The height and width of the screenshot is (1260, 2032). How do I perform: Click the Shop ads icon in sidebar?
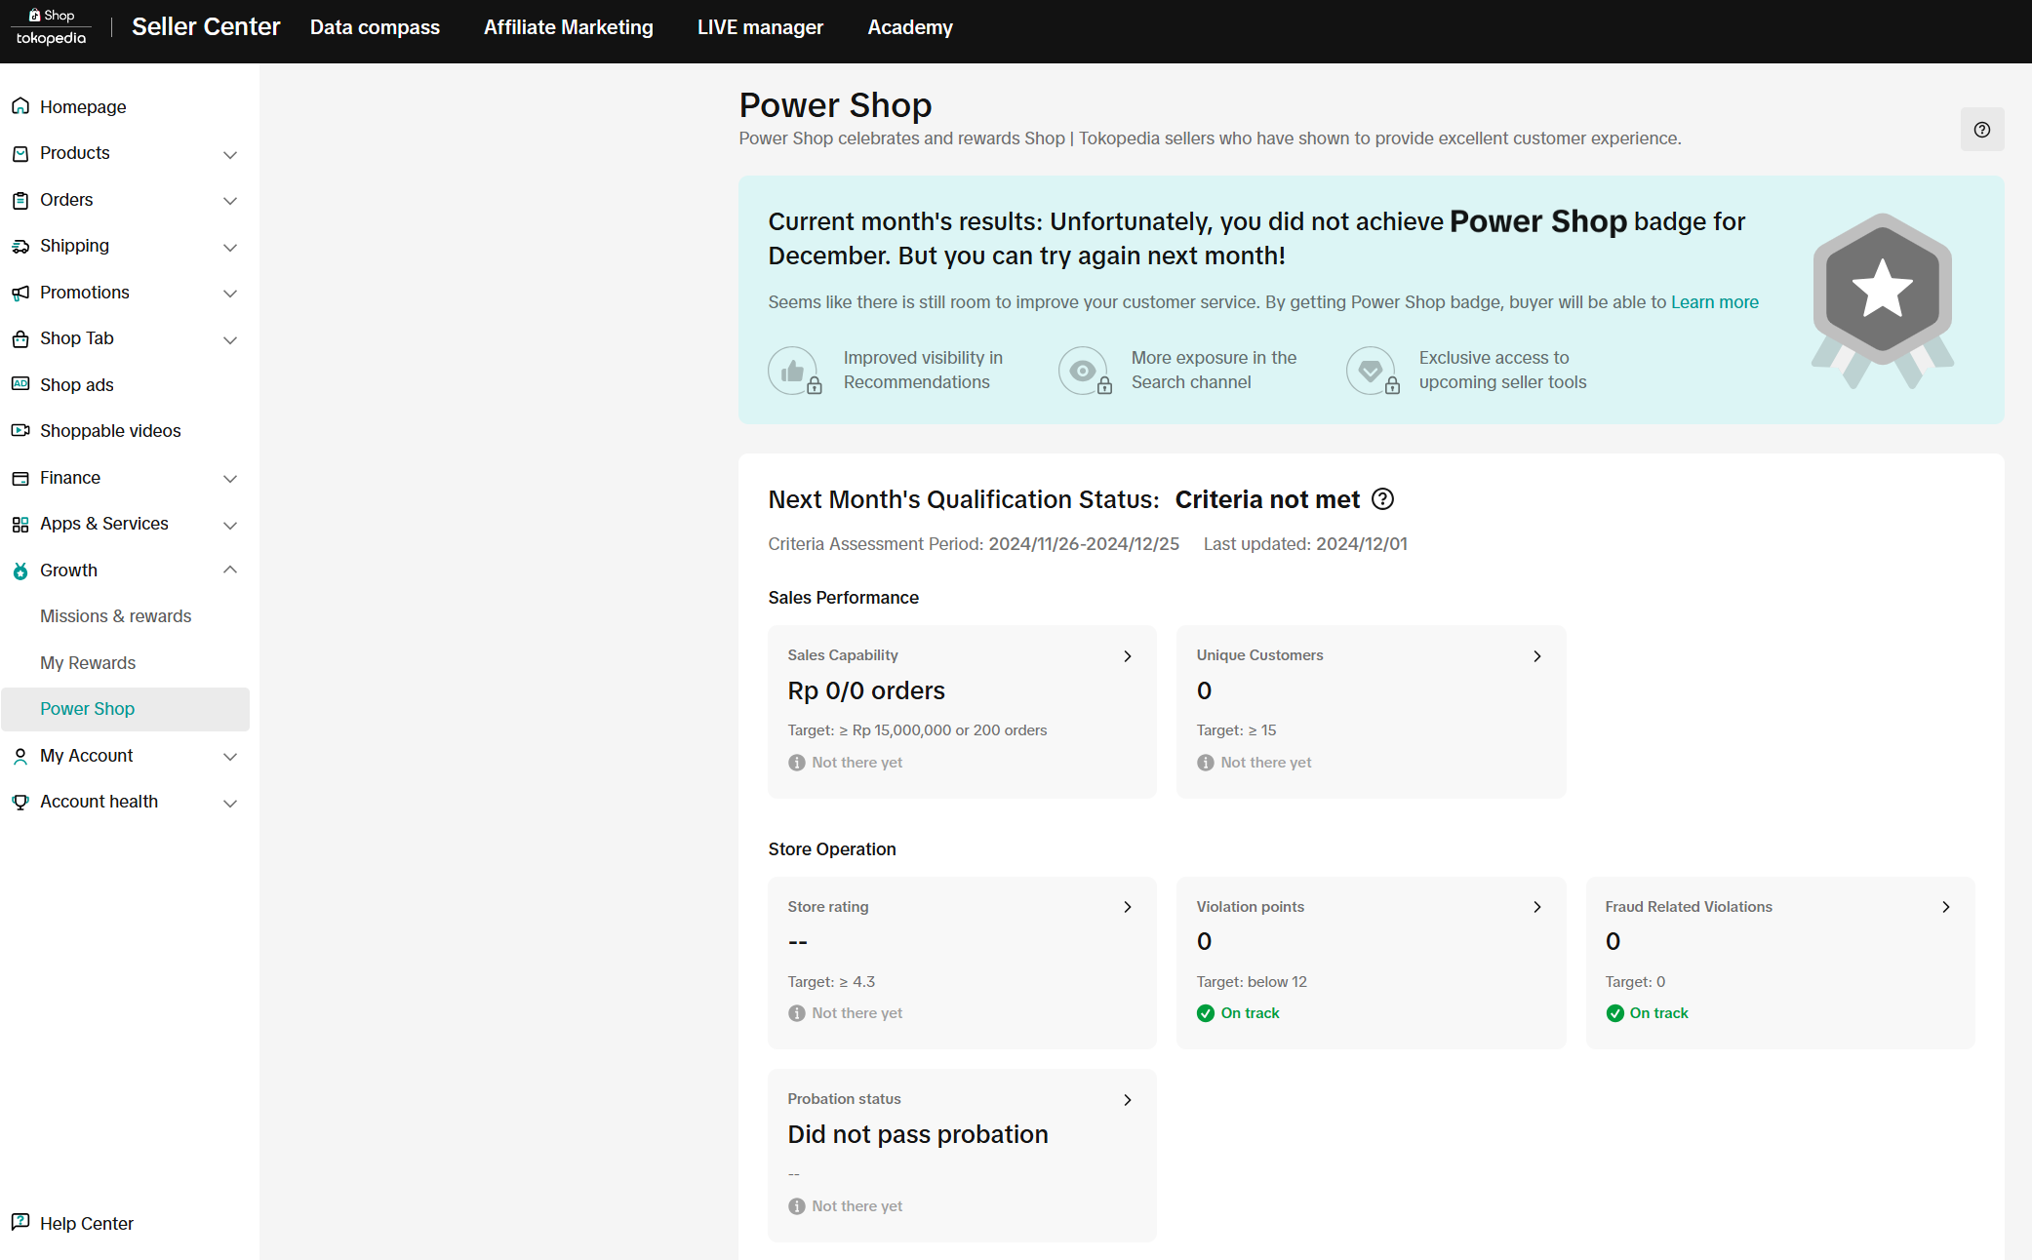(20, 384)
